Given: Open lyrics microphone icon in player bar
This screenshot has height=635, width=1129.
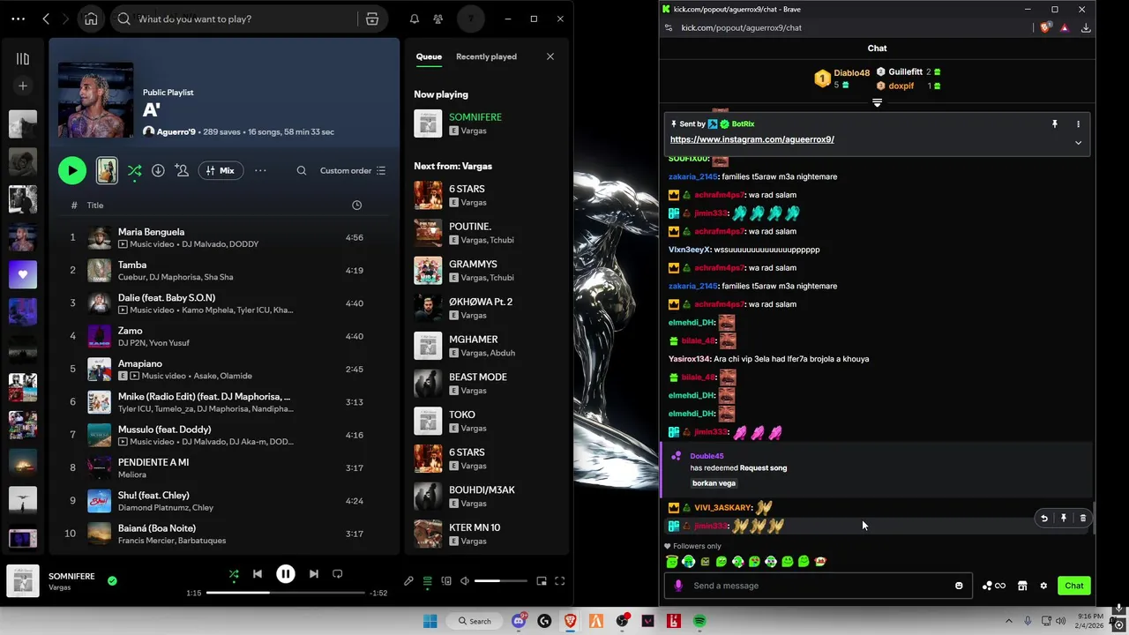Looking at the screenshot, I should click(x=408, y=581).
